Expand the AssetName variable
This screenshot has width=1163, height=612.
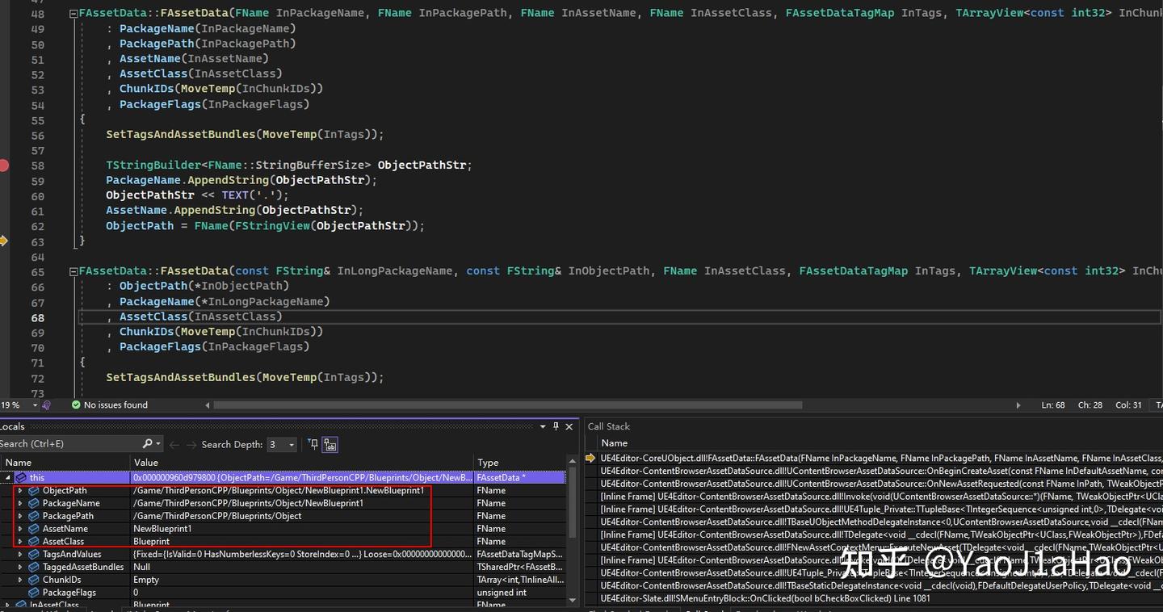tap(20, 529)
